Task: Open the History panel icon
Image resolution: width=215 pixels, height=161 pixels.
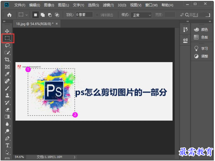Action: (x=185, y=29)
